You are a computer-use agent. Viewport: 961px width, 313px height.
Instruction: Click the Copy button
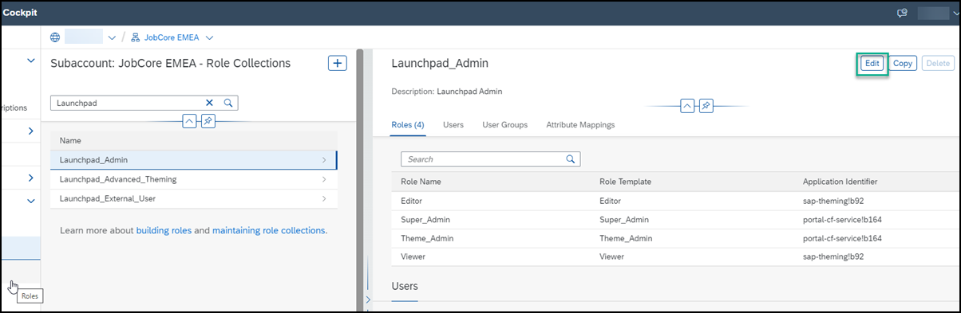pos(903,64)
